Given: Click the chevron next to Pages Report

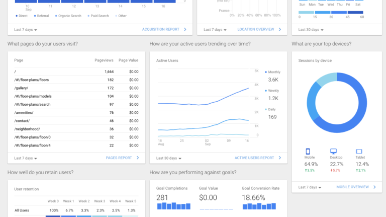Looking at the screenshot, I should [138, 158].
